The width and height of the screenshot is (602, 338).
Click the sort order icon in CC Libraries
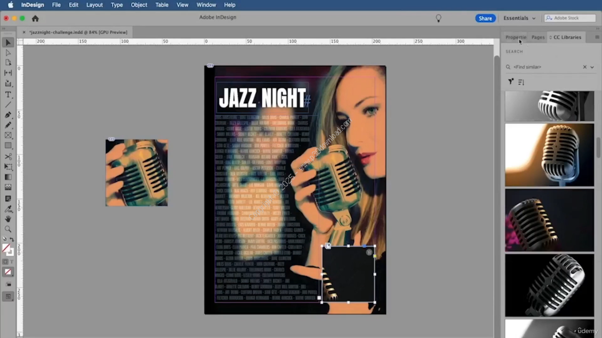tap(521, 82)
